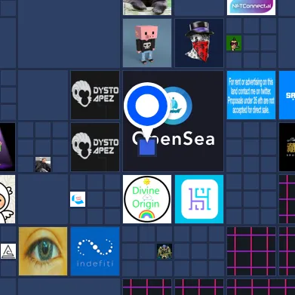Open the magenta grid land tile
Viewport: 295px width, 295px height.
251,251
